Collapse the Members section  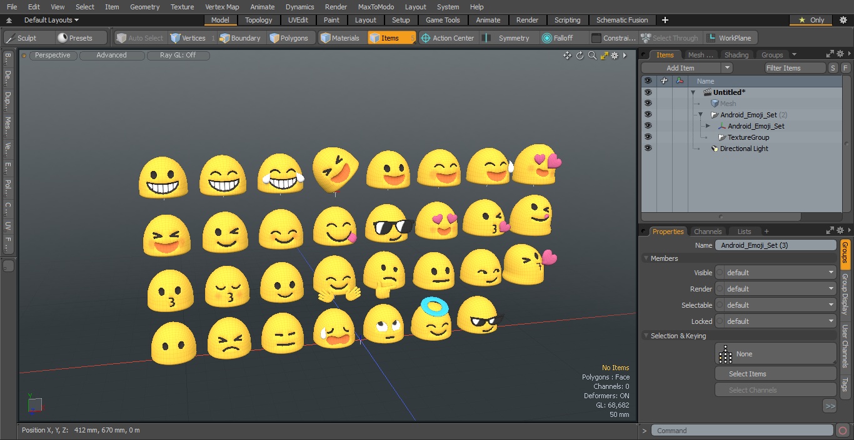pos(646,258)
